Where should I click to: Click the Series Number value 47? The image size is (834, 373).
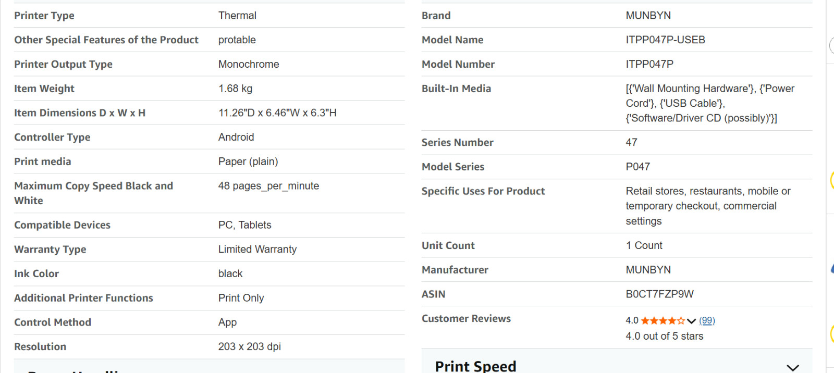(632, 142)
